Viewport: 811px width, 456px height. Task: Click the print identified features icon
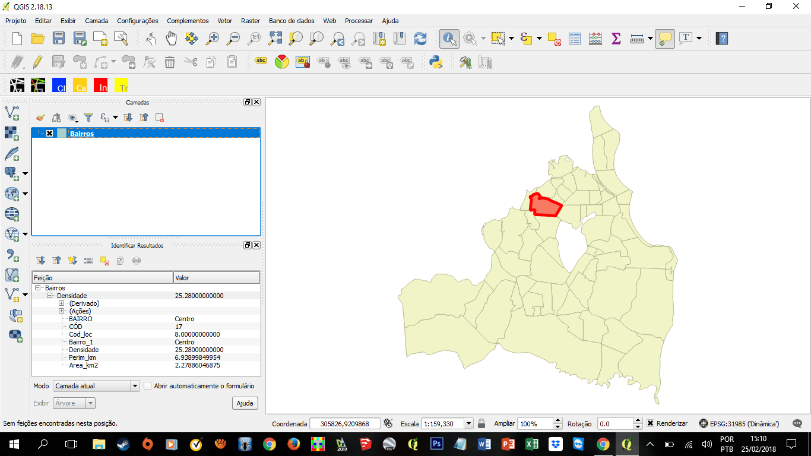click(136, 260)
